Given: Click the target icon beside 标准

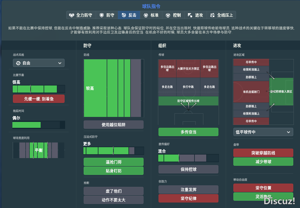Looking at the screenshot, I should click(146, 15).
